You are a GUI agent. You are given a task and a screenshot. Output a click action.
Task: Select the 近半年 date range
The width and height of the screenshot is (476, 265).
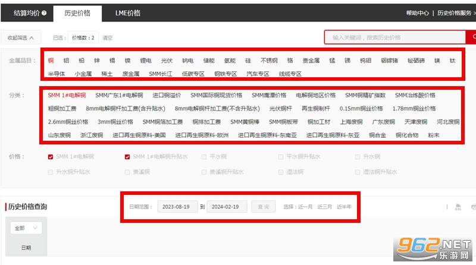pos(344,207)
